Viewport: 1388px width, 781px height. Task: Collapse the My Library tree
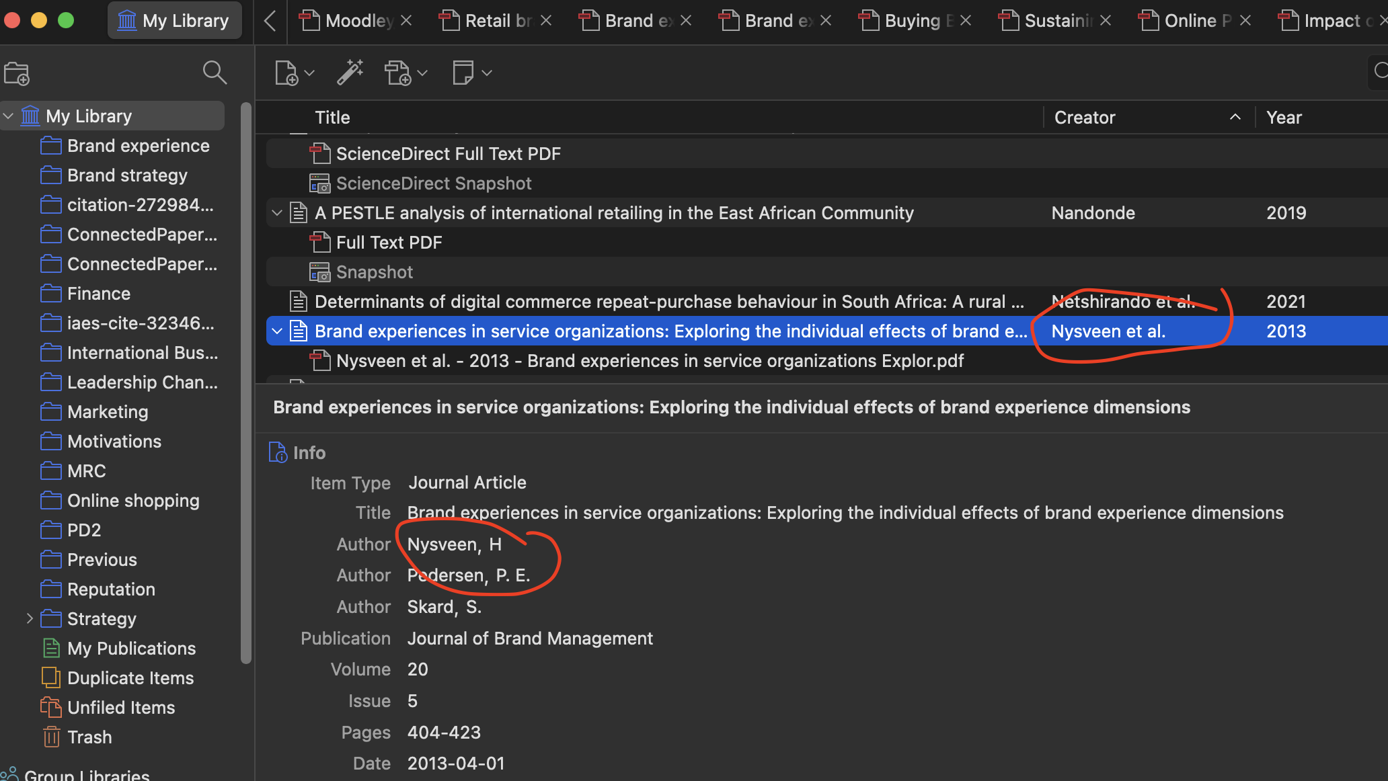coord(9,116)
